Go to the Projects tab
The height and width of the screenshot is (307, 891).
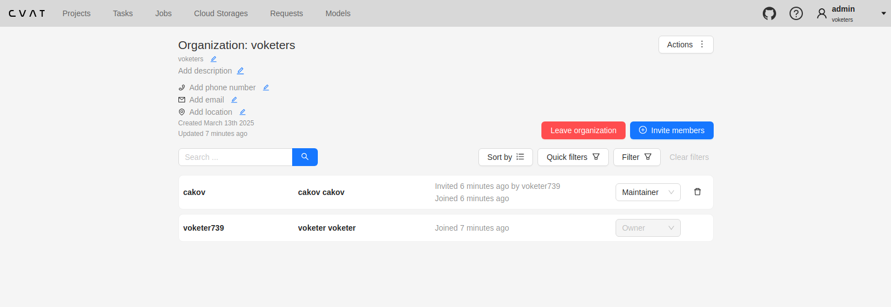(x=76, y=13)
